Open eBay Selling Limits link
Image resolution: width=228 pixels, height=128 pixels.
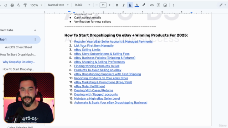(87, 50)
